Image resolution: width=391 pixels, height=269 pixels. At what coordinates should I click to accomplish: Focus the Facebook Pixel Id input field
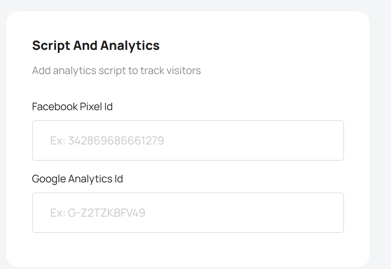click(188, 141)
